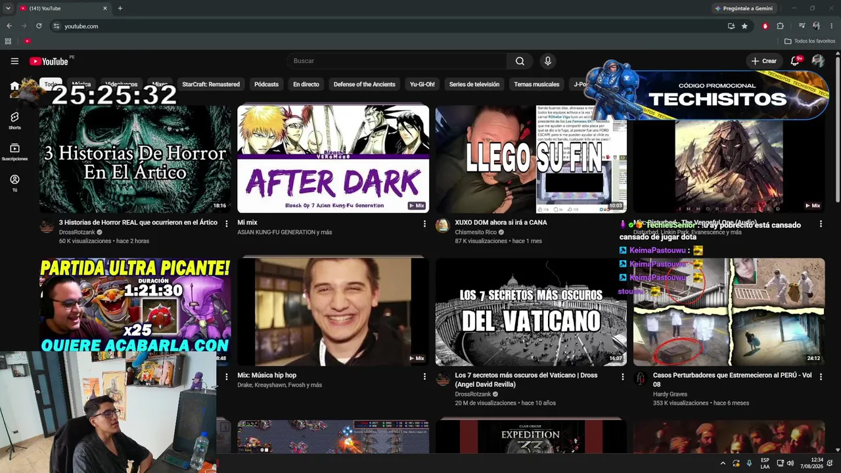Screen dimensions: 841x473
Task: Click the taskbar microphone icon
Action: [x=749, y=463]
